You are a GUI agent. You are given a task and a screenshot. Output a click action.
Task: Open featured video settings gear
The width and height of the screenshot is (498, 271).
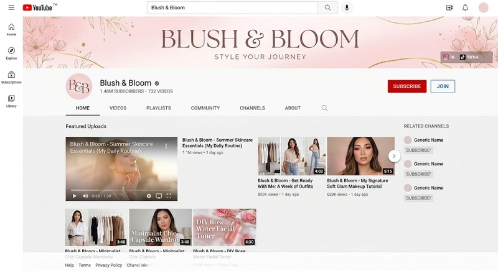point(149,196)
